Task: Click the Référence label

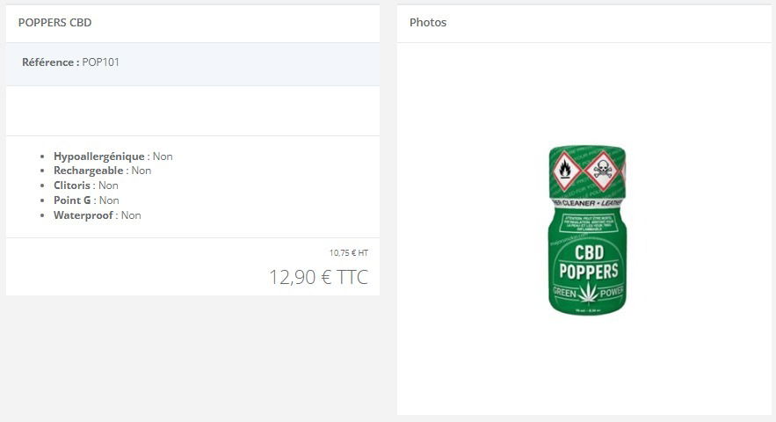Action: point(50,62)
